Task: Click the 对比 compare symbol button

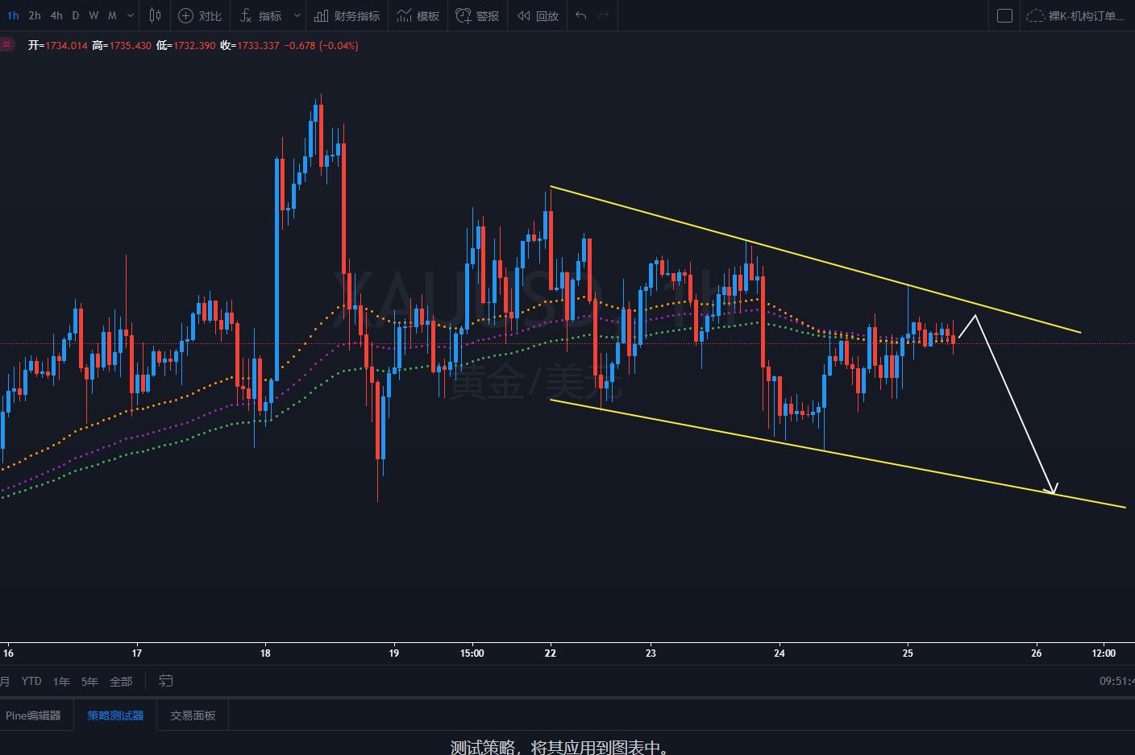Action: click(x=200, y=15)
